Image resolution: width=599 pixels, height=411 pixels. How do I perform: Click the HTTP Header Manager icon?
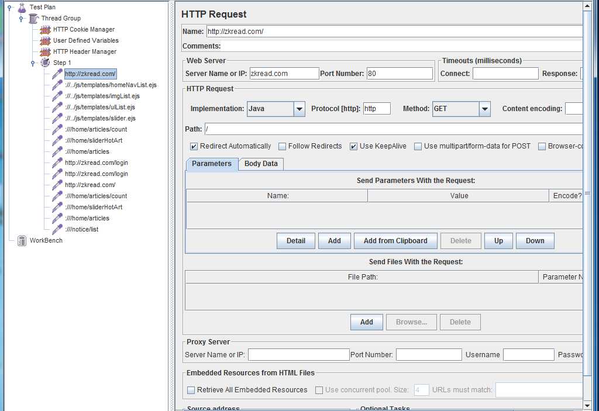click(45, 52)
